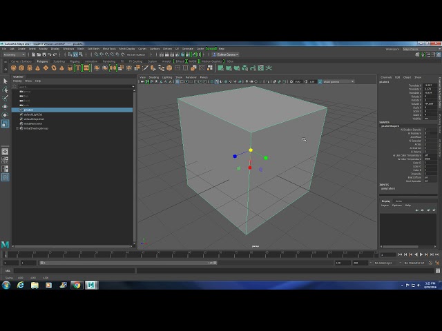This screenshot has width=442, height=331.
Task: Create a polygon cone from shelf
Action: (x=37, y=68)
